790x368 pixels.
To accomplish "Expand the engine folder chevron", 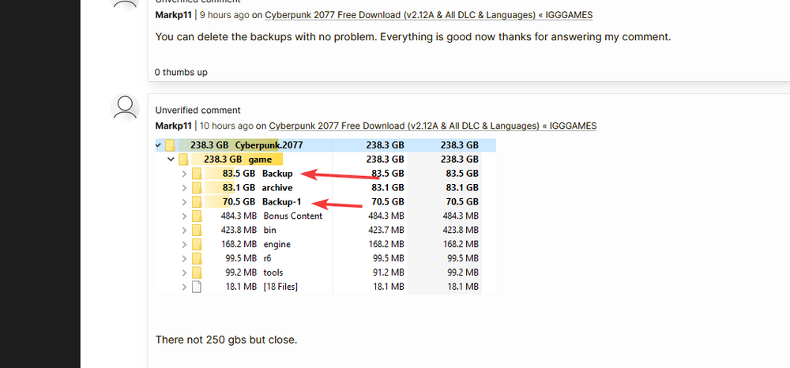I will [184, 244].
